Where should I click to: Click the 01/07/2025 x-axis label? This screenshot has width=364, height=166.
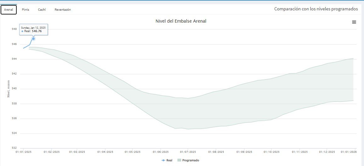click(x=188, y=152)
